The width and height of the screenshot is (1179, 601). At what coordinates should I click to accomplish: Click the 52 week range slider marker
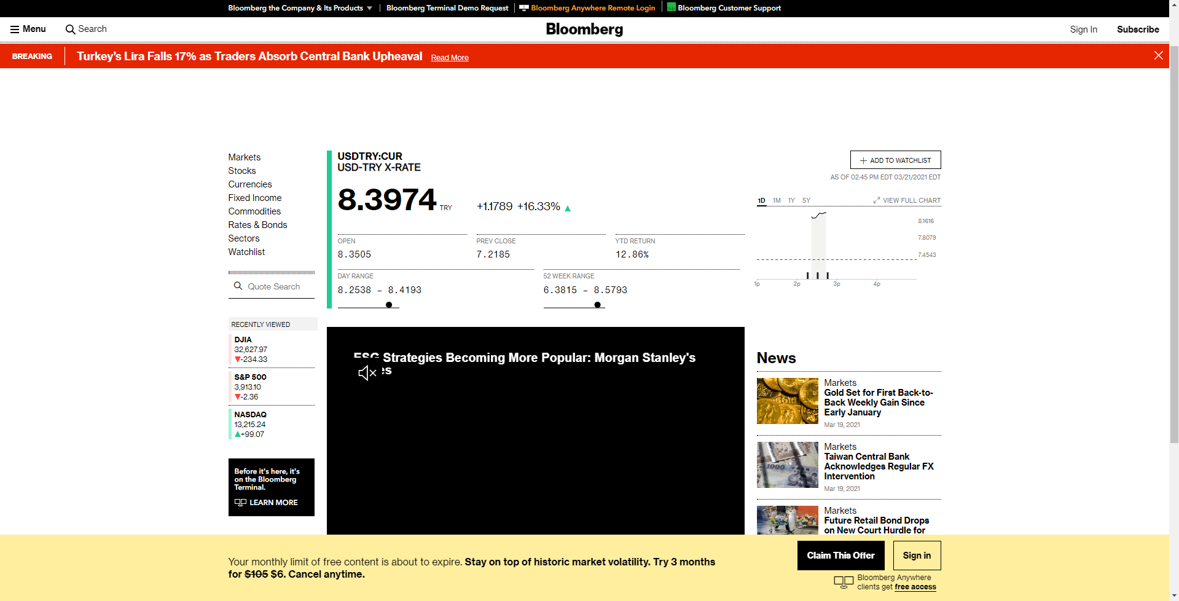click(597, 305)
